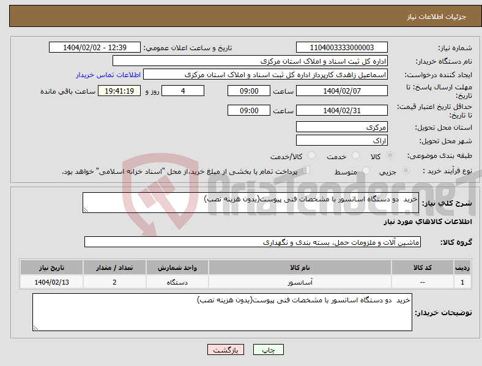Image resolution: width=482 pixels, height=366 pixels.
Task: Select the خدمت radio button
Action: [355, 155]
